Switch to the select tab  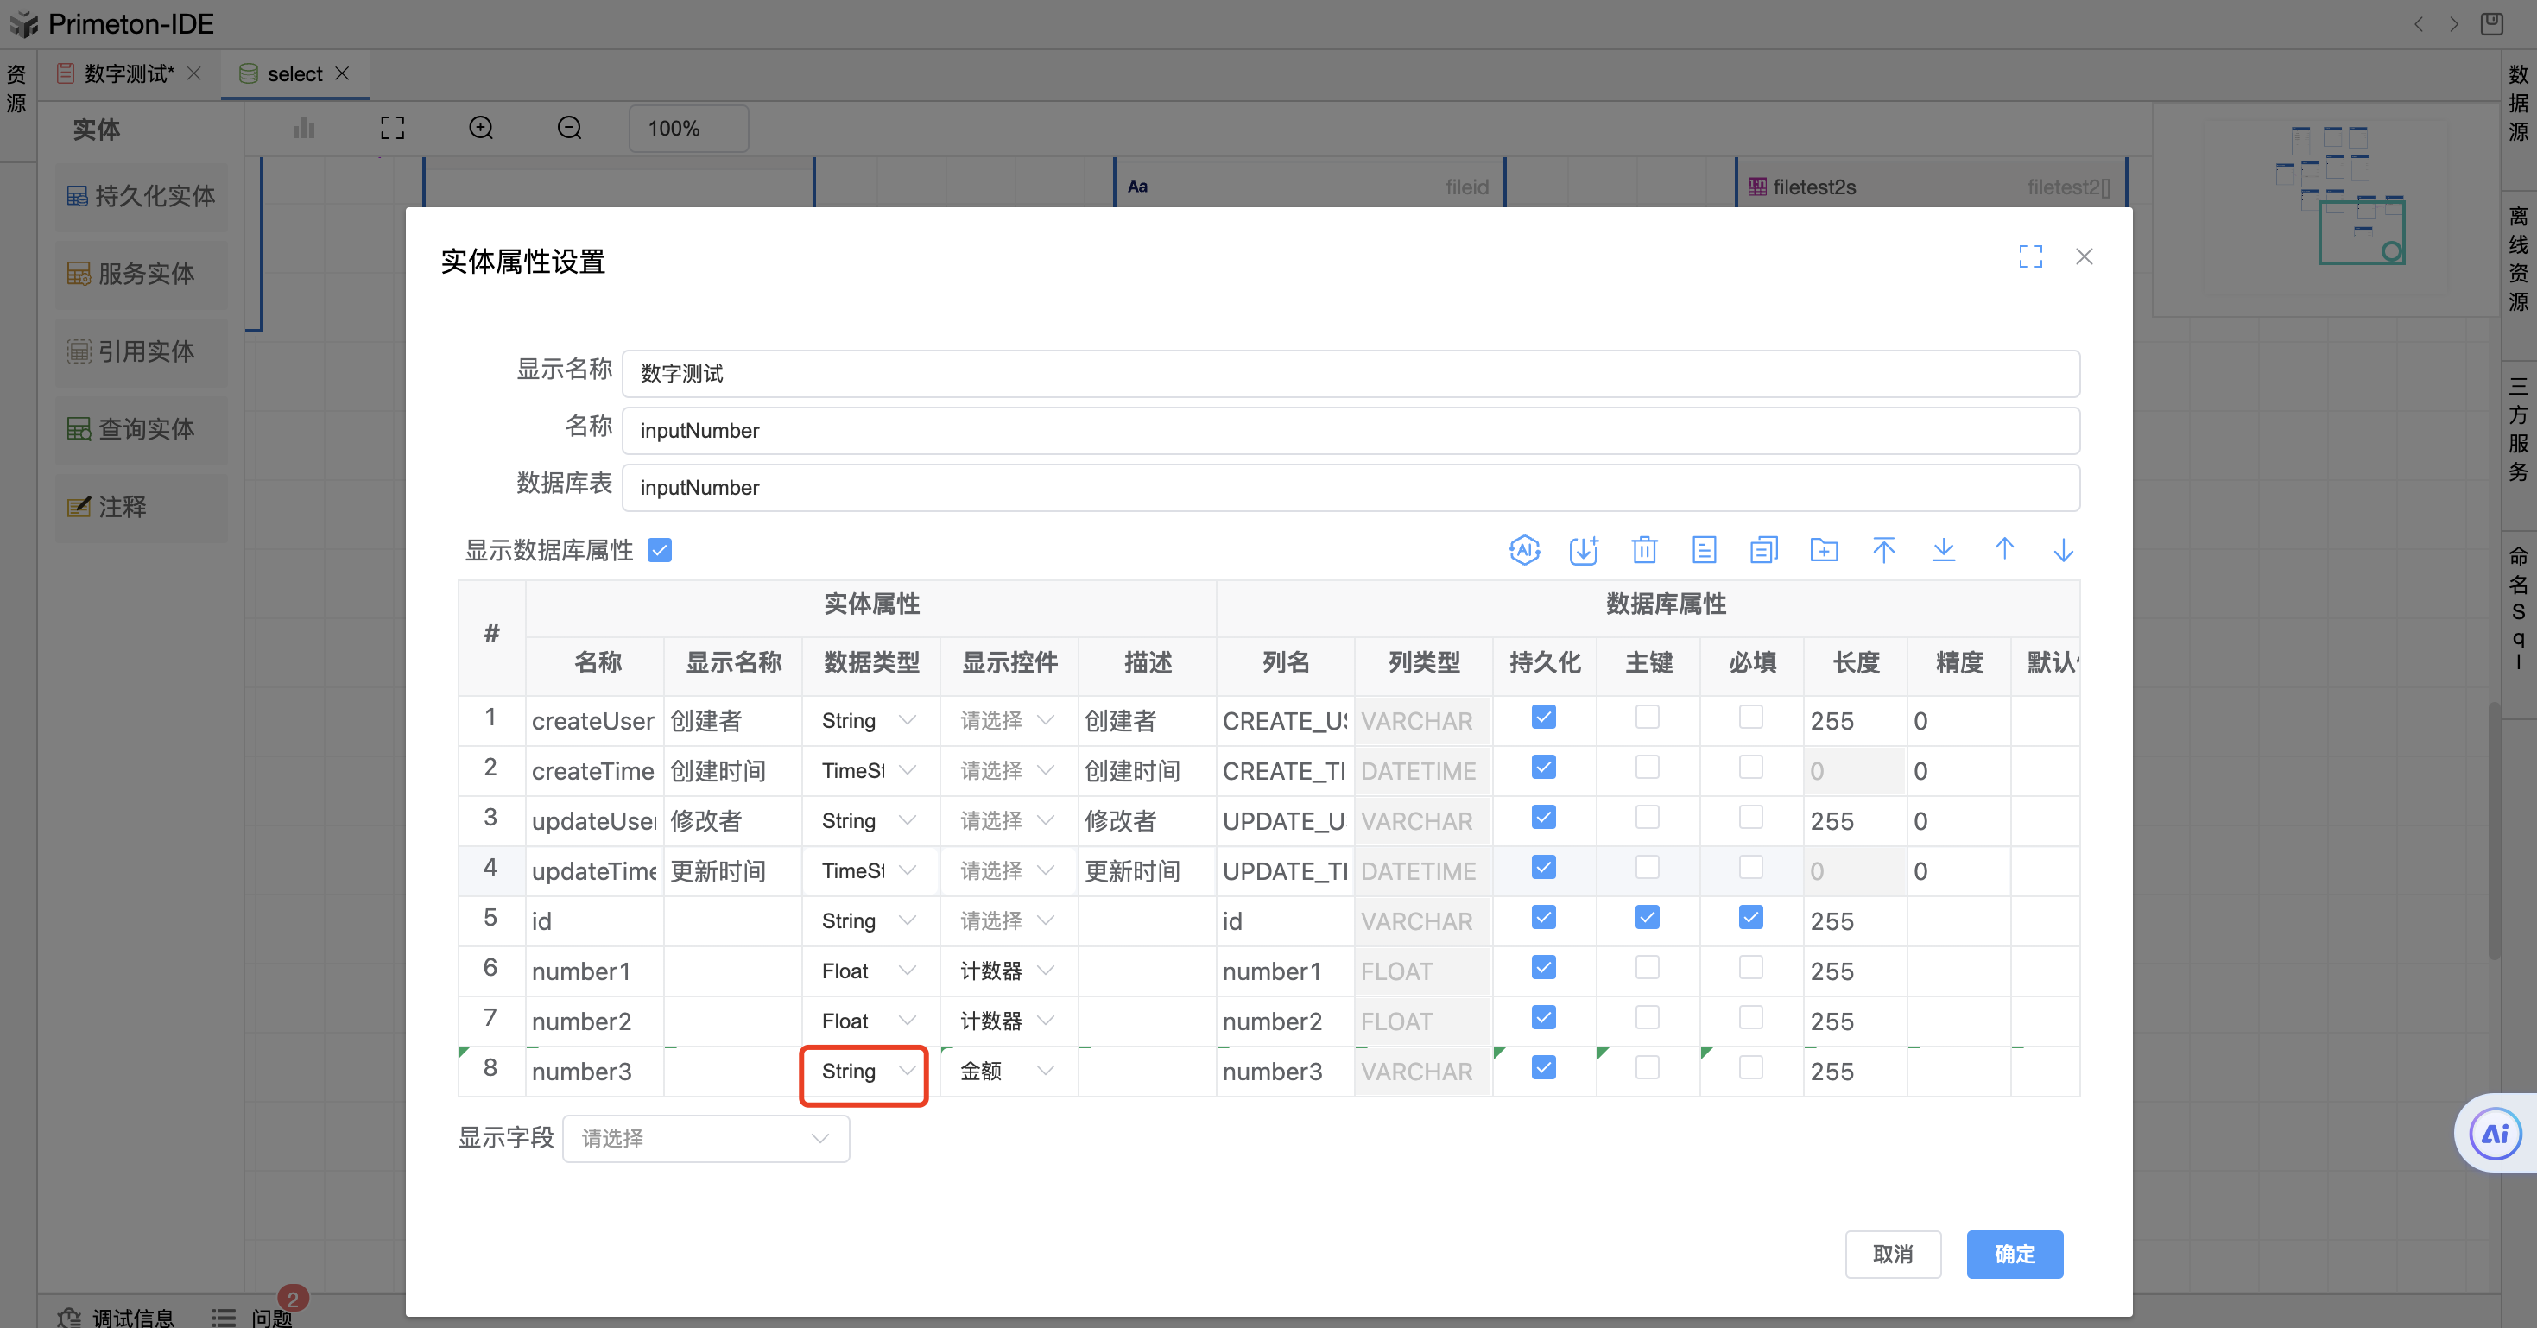[x=294, y=74]
